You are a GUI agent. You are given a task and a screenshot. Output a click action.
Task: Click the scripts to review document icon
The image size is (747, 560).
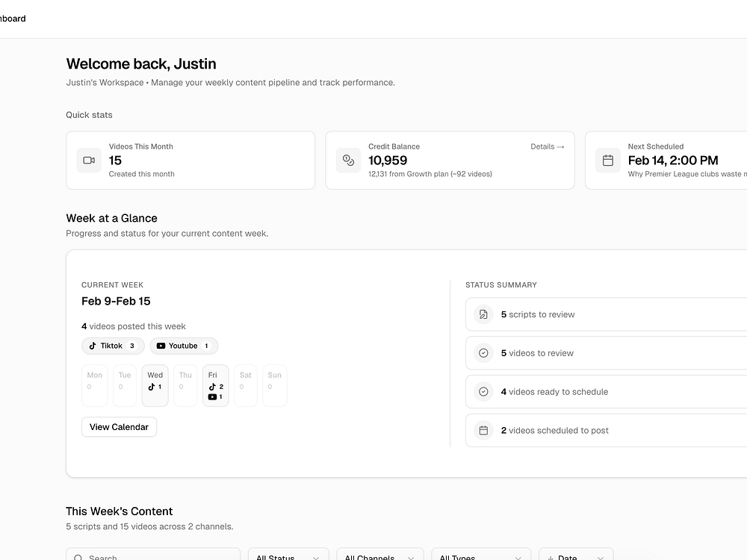coord(483,314)
